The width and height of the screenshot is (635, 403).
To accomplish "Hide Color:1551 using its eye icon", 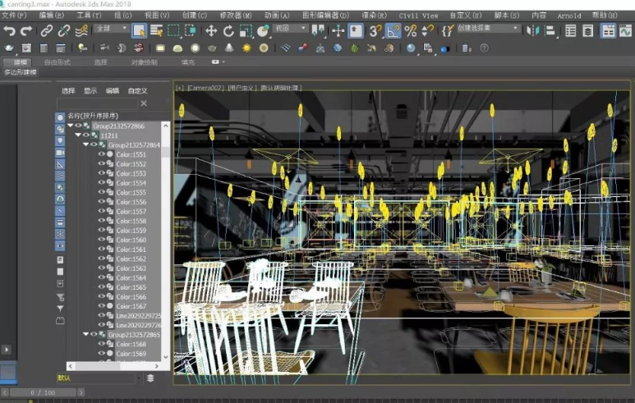I will (x=101, y=153).
